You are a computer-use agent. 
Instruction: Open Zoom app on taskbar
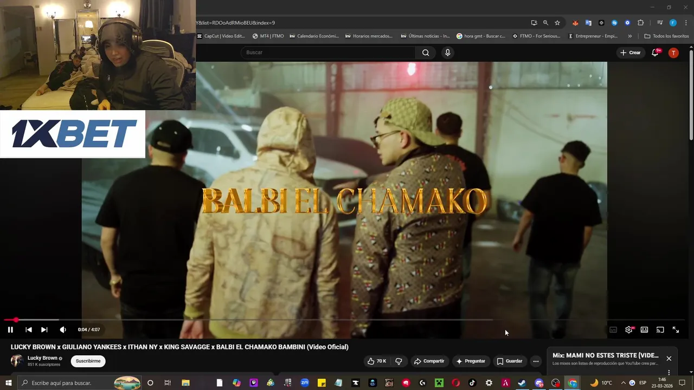click(x=304, y=383)
